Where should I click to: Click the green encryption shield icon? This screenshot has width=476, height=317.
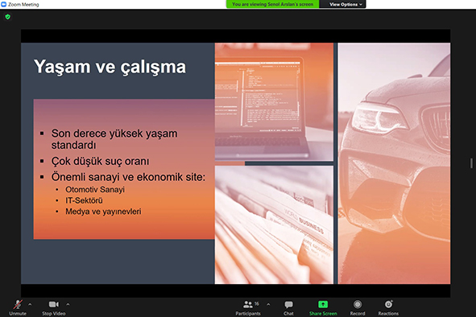(x=8, y=17)
